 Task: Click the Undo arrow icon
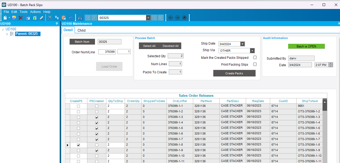pyautogui.click(x=70, y=18)
